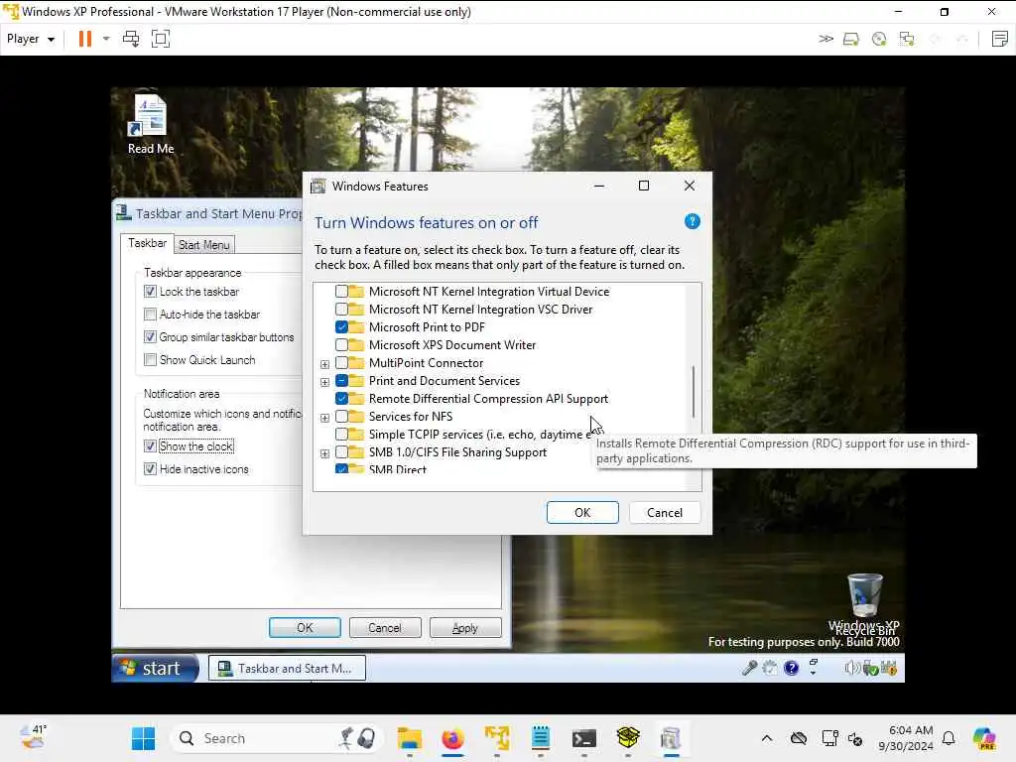Enable Auto-hide the taskbar
The height and width of the screenshot is (762, 1016).
150,315
